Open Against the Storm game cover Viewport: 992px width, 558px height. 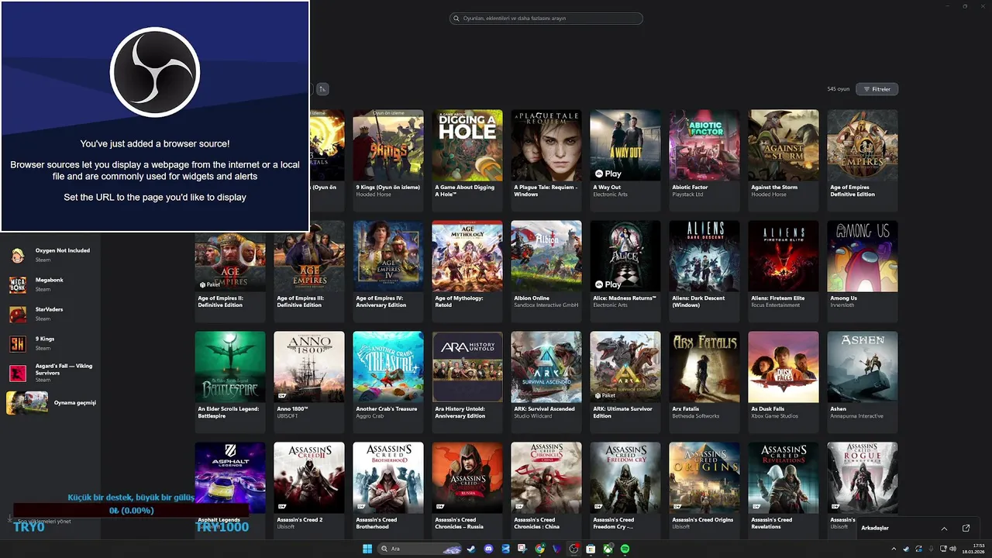(x=784, y=145)
